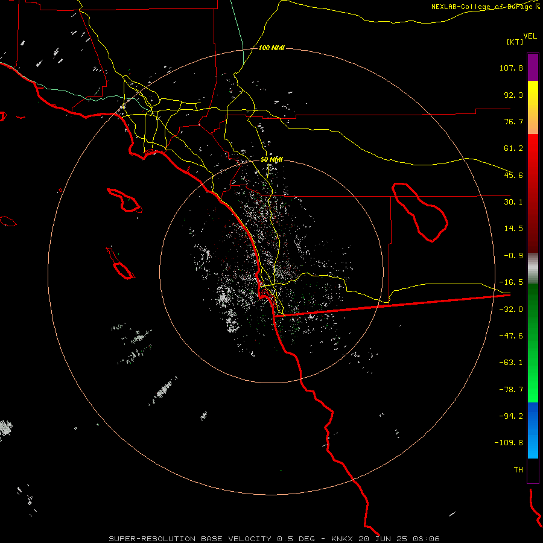The width and height of the screenshot is (543, 543).
Task: Click the -32.0 value on velocity scale
Action: click(x=511, y=310)
